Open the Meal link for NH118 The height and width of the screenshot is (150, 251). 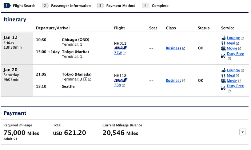pos(231,76)
